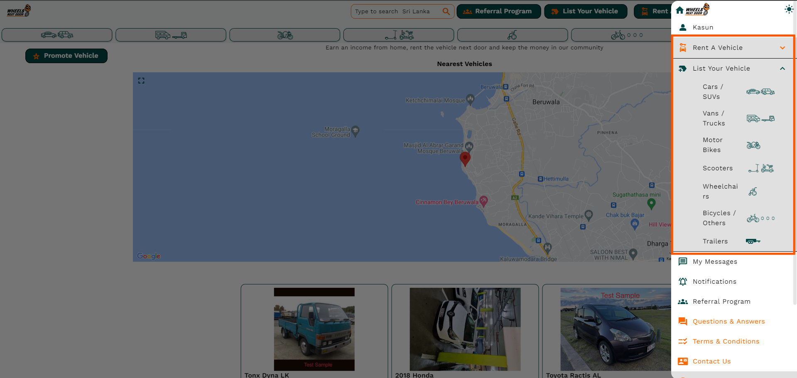797x378 pixels.
Task: Open the Toyota Ractis vehicle thumbnail
Action: point(615,329)
